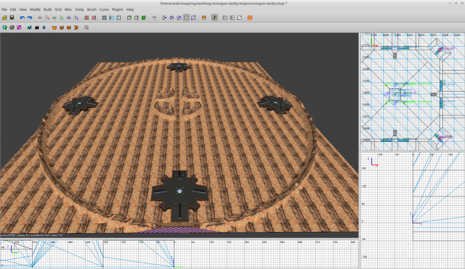Toggle the highlighted resize mode button
Screen dimensions: 465x269
click(186, 18)
